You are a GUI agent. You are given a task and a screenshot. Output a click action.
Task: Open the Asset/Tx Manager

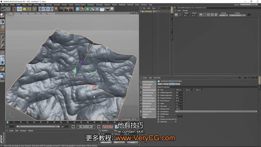click(148, 109)
